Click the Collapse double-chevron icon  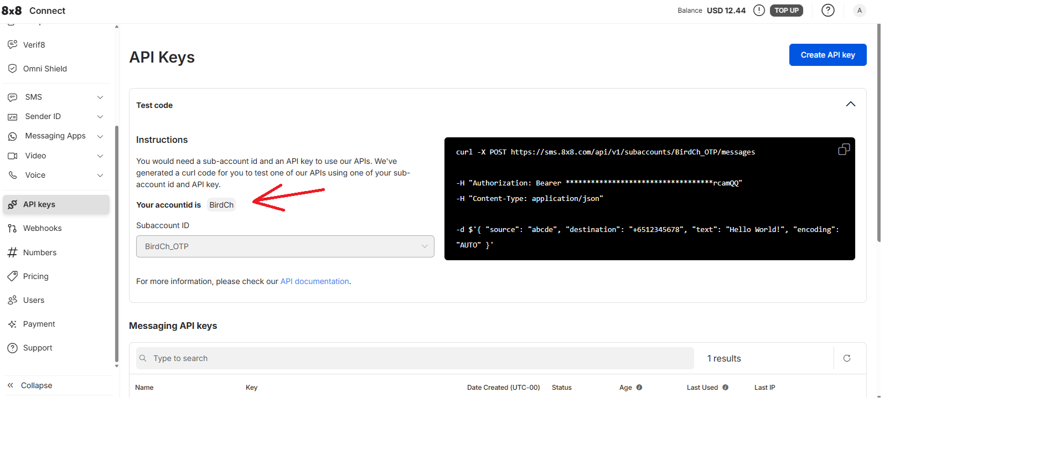(11, 385)
